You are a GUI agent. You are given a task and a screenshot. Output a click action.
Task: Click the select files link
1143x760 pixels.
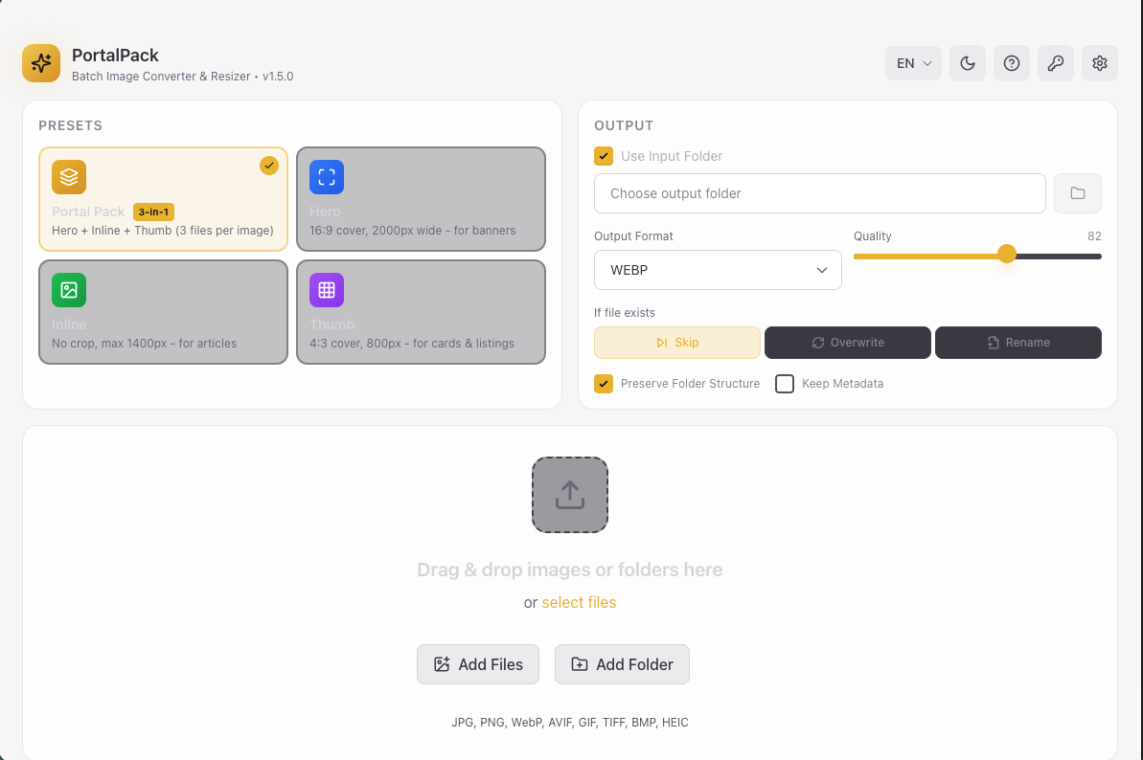coord(579,602)
